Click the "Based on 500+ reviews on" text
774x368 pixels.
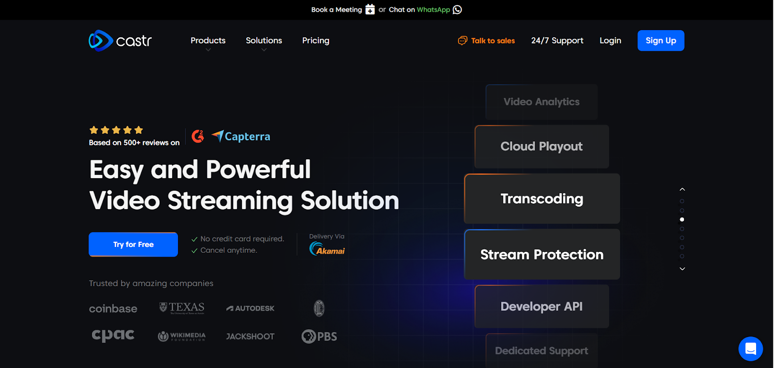point(134,143)
